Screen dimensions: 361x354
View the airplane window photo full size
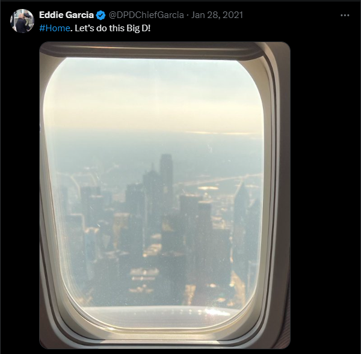[x=165, y=195]
